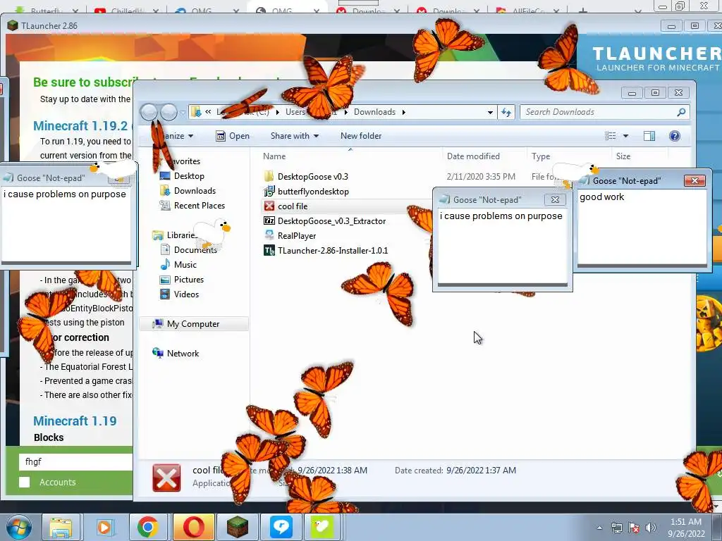Click the fhgf username field in TLauncher

(x=76, y=462)
